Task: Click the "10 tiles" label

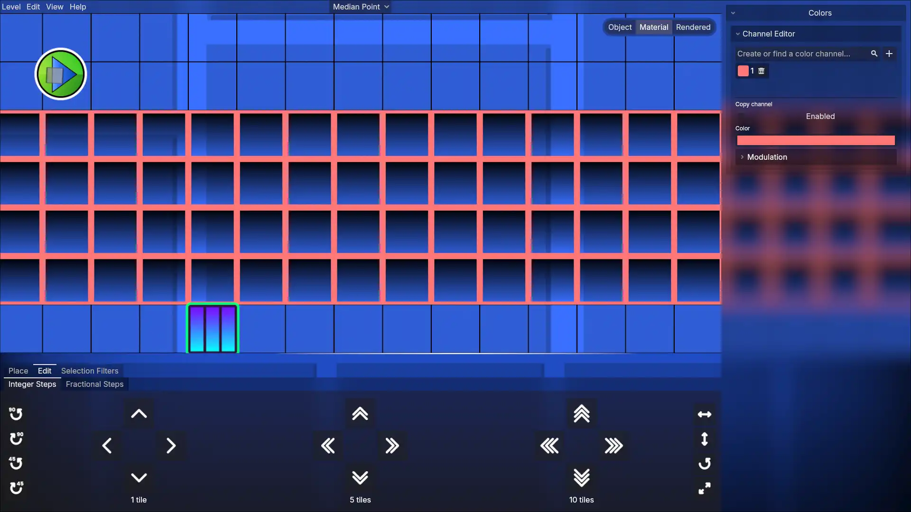Action: click(582, 500)
